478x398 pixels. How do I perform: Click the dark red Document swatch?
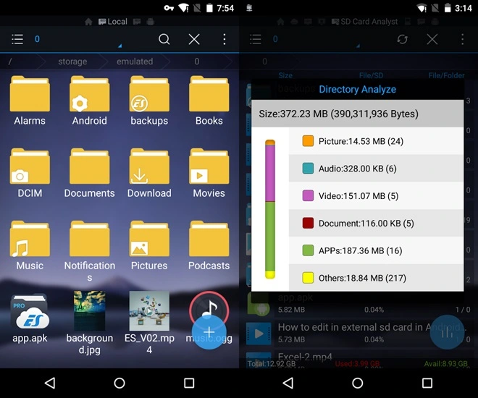pyautogui.click(x=308, y=223)
